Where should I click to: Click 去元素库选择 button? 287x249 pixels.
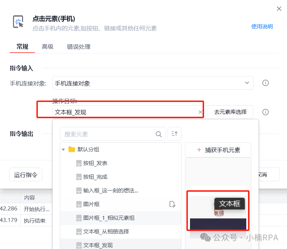(x=230, y=112)
